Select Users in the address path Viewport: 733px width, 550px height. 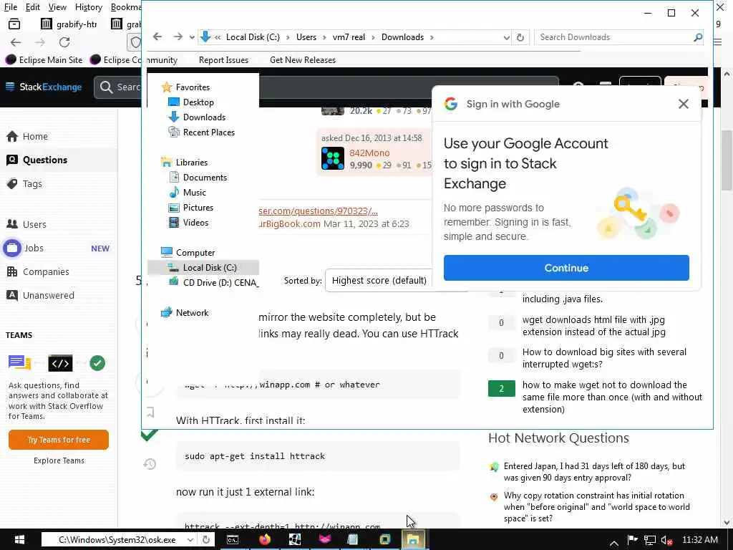click(x=306, y=37)
